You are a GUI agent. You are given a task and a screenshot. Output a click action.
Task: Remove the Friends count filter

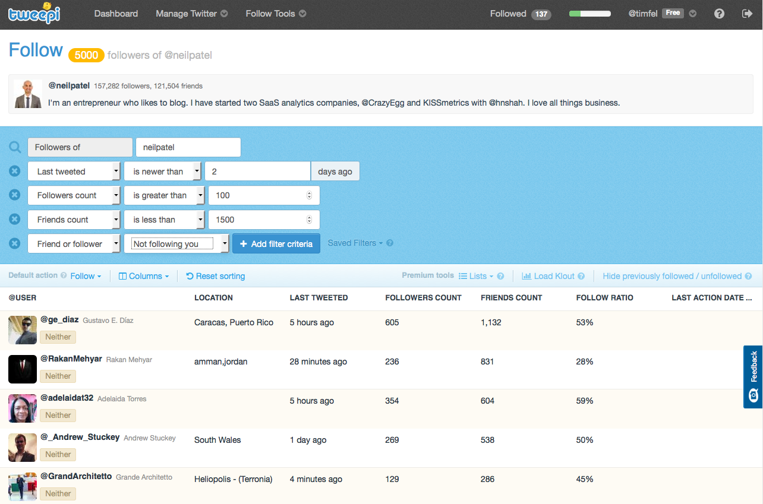click(x=15, y=219)
